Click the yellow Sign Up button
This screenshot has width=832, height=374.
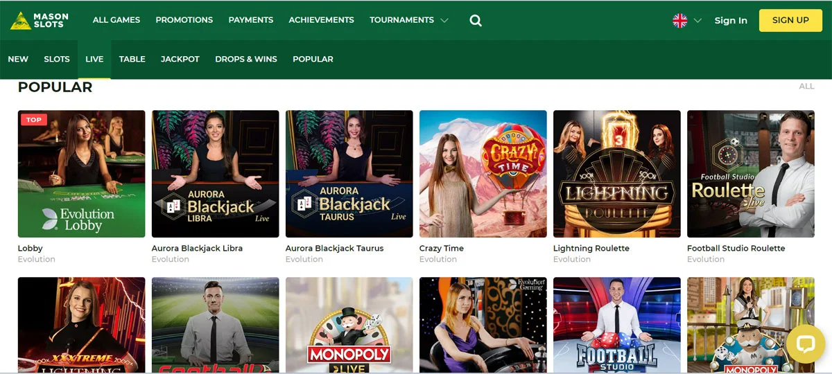[790, 20]
